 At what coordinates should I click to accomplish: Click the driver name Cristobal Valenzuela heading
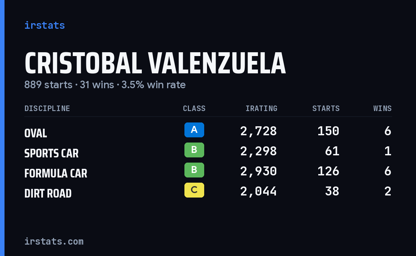[155, 64]
